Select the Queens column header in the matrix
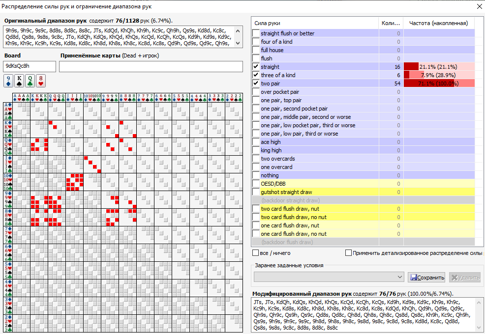Image resolution: width=485 pixels, height=334 pixels. pos(57,98)
